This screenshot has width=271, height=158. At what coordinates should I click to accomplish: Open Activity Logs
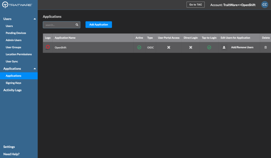[12, 90]
